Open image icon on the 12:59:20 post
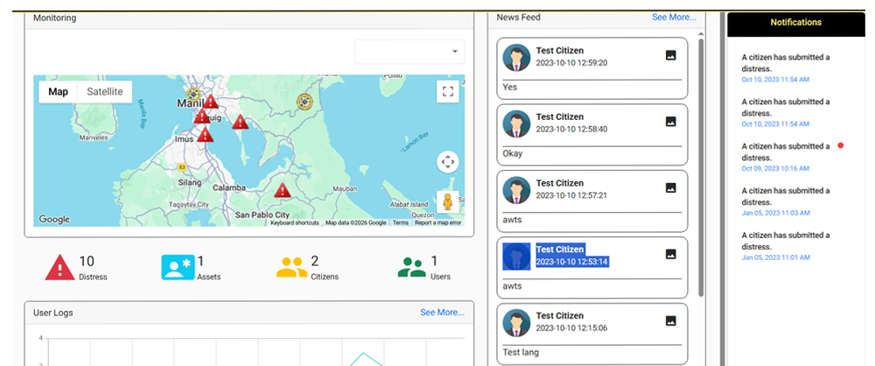 [671, 55]
